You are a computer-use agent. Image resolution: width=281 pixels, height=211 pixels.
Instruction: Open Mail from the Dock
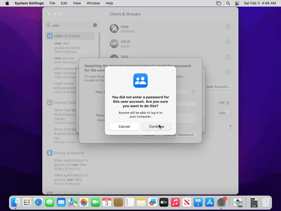click(61, 202)
